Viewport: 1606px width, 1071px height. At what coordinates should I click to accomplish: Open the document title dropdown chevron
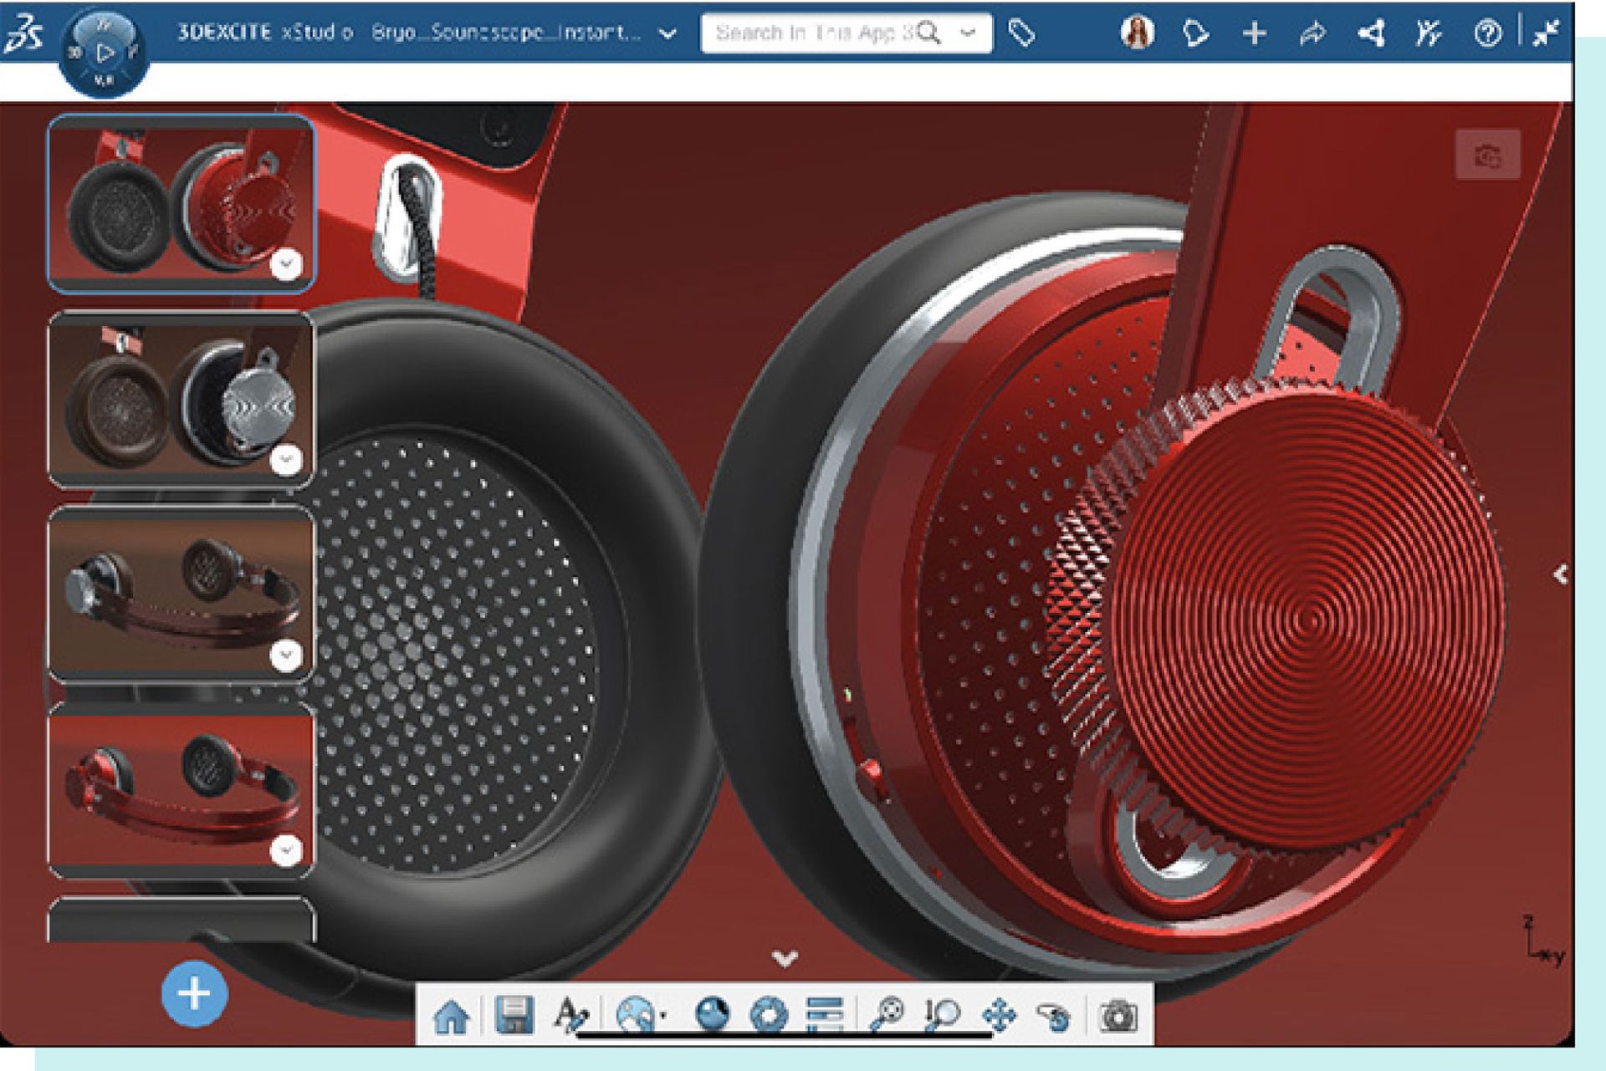[667, 34]
